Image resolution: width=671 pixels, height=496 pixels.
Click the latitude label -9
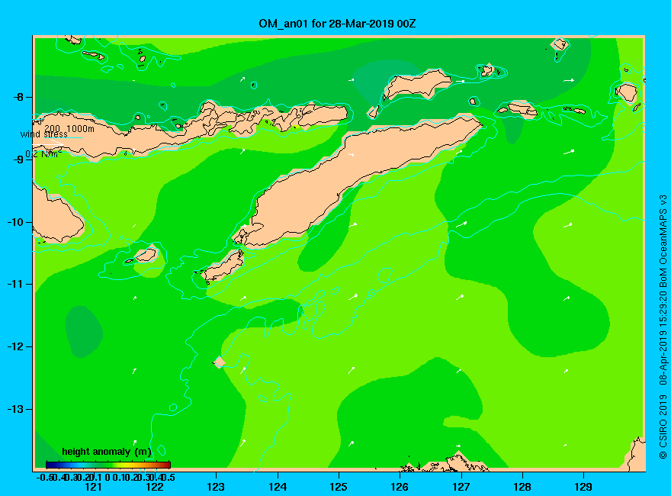[19, 159]
